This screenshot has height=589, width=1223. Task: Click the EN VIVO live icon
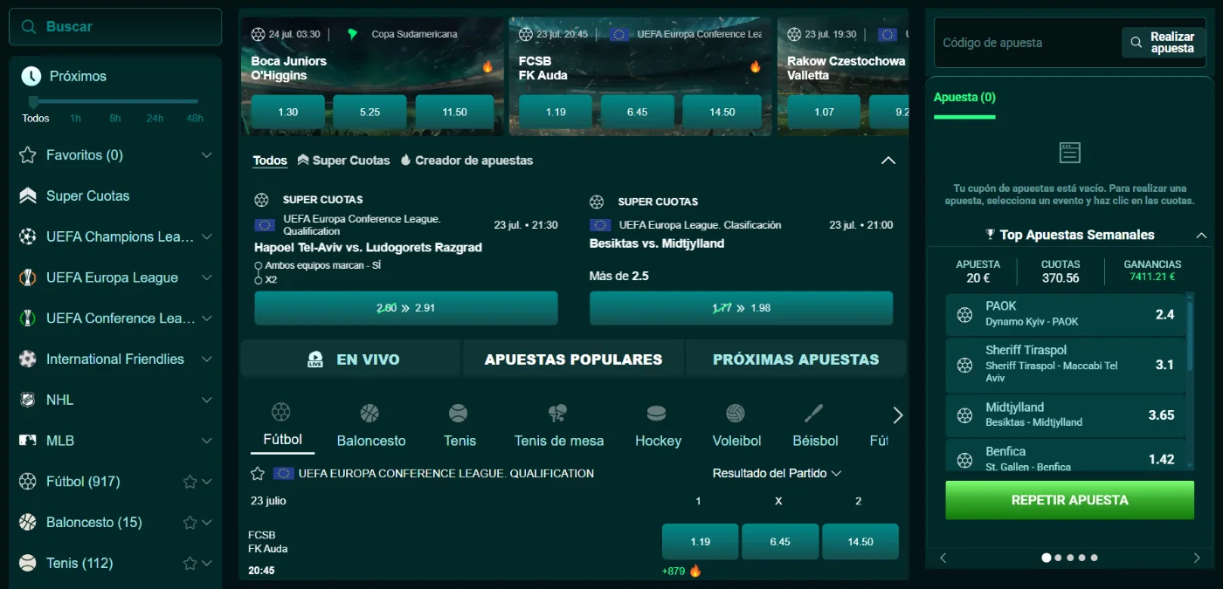(x=315, y=360)
